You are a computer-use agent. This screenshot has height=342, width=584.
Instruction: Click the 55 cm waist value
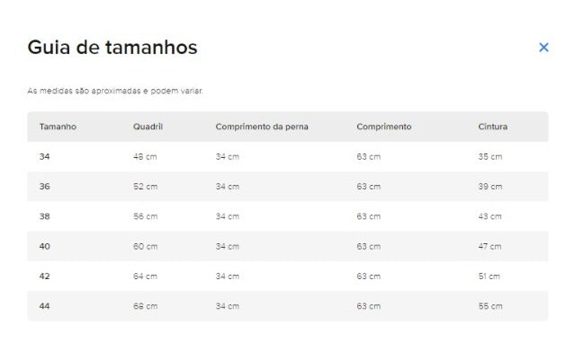pyautogui.click(x=490, y=306)
